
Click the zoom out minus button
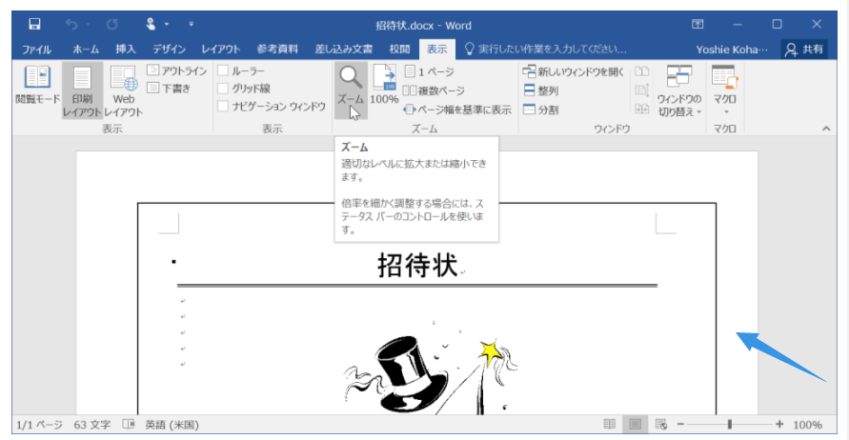coord(680,425)
